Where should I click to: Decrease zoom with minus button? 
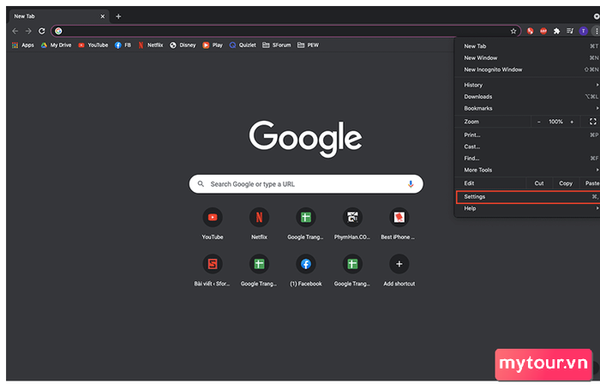tap(539, 122)
